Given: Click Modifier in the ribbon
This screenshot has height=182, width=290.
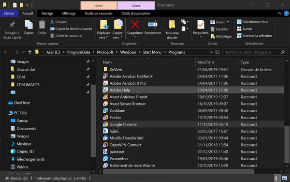Looking at the screenshot, I should [220, 29].
